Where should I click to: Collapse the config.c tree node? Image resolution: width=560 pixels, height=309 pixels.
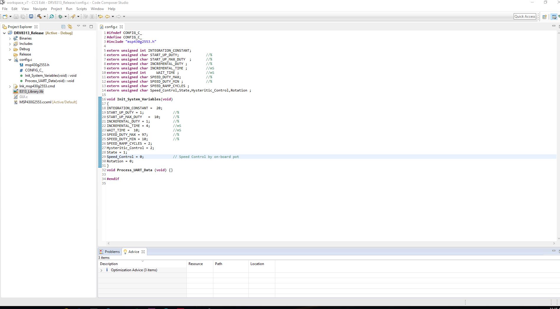click(10, 60)
